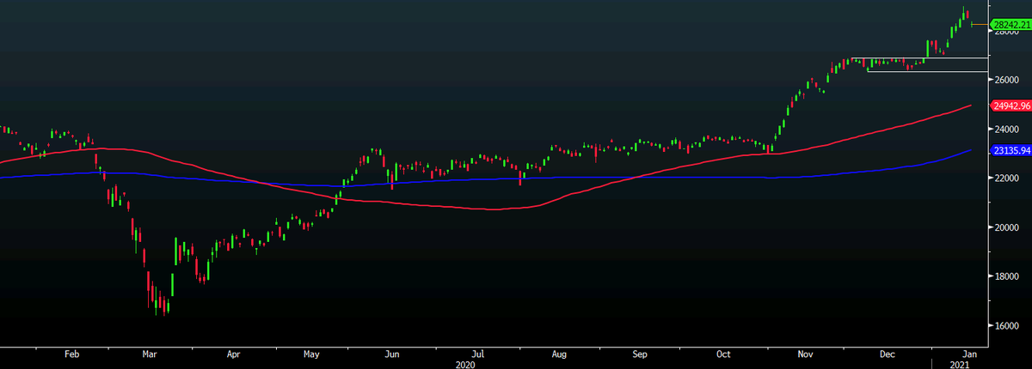Image resolution: width=1032 pixels, height=369 pixels.
Task: Click the red 24942.96 moving average label
Action: tap(1011, 106)
